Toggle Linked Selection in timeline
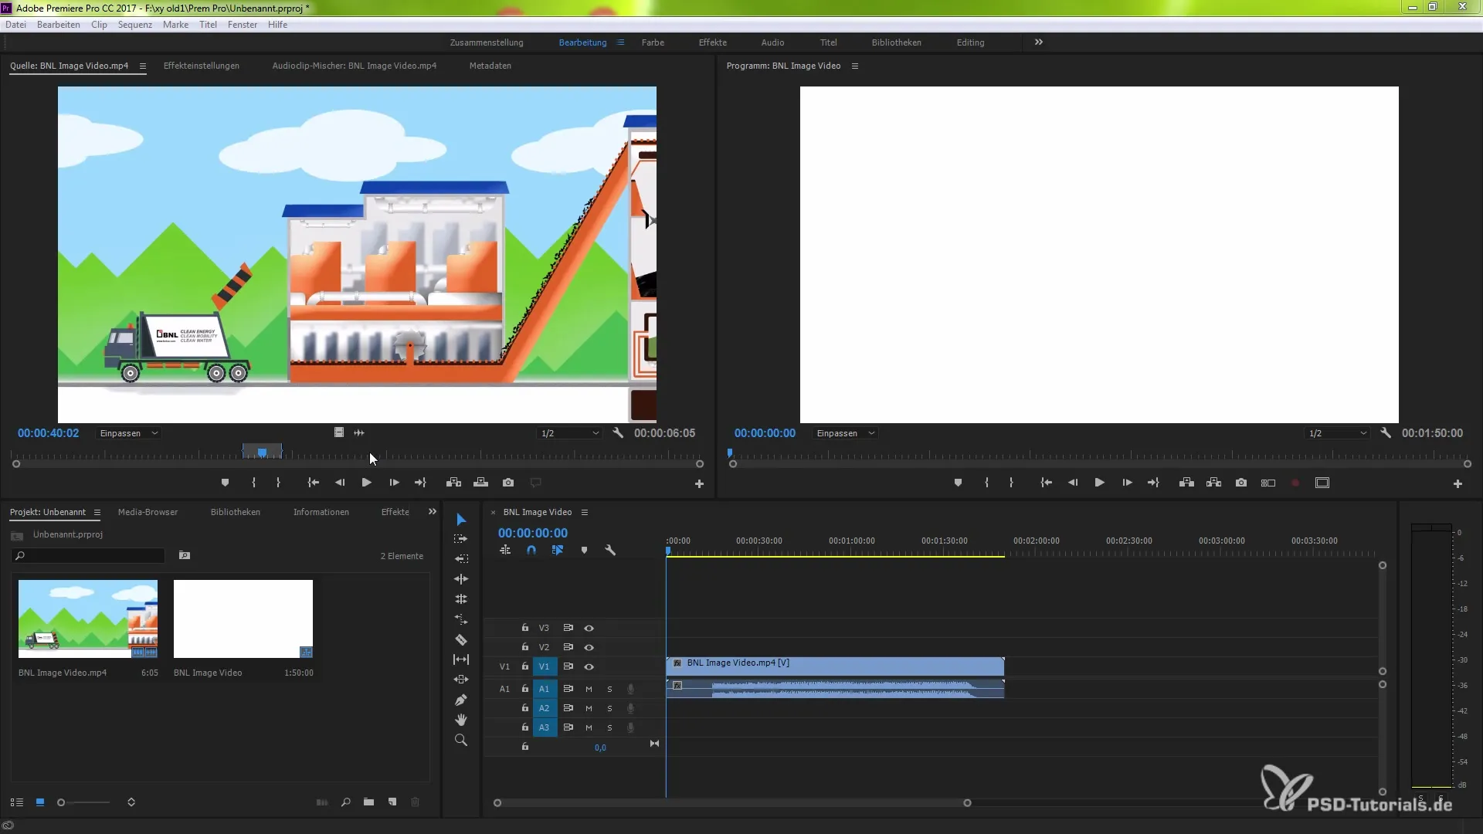The width and height of the screenshot is (1483, 834). click(558, 551)
